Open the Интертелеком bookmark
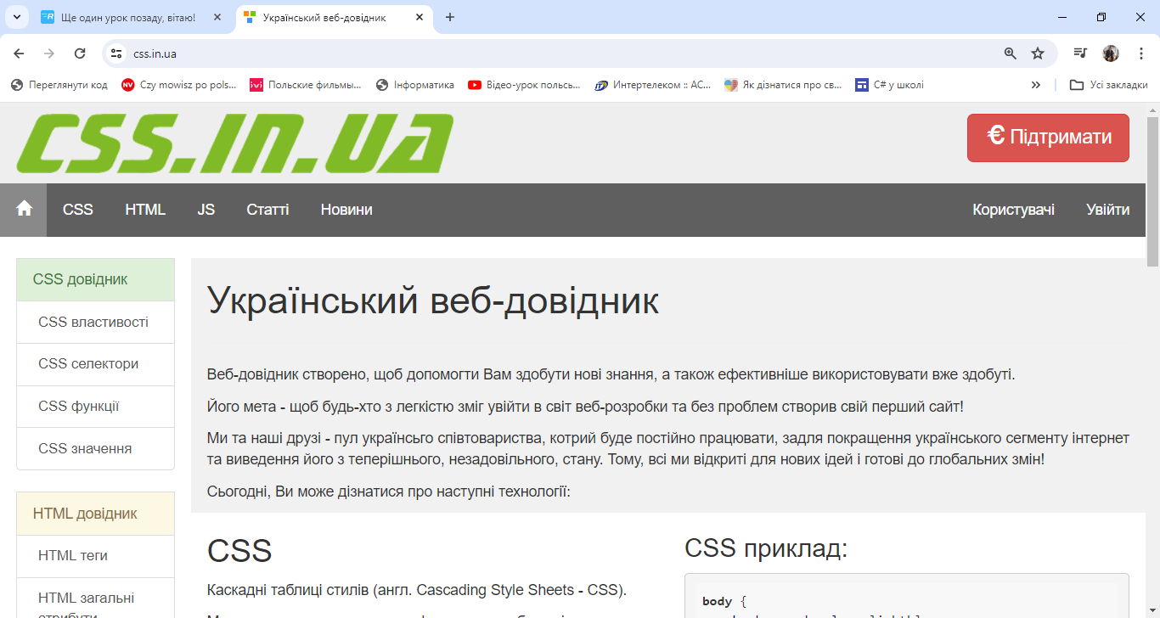 pos(653,85)
